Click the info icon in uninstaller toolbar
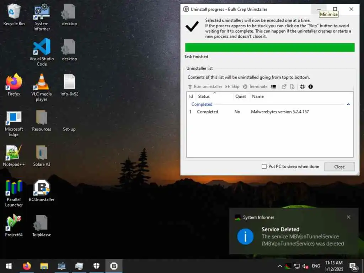 coord(311,87)
